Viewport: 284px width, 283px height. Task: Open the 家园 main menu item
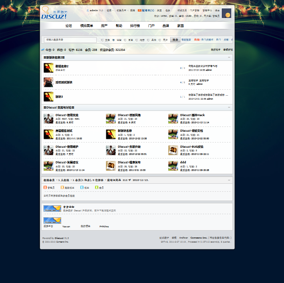181,26
